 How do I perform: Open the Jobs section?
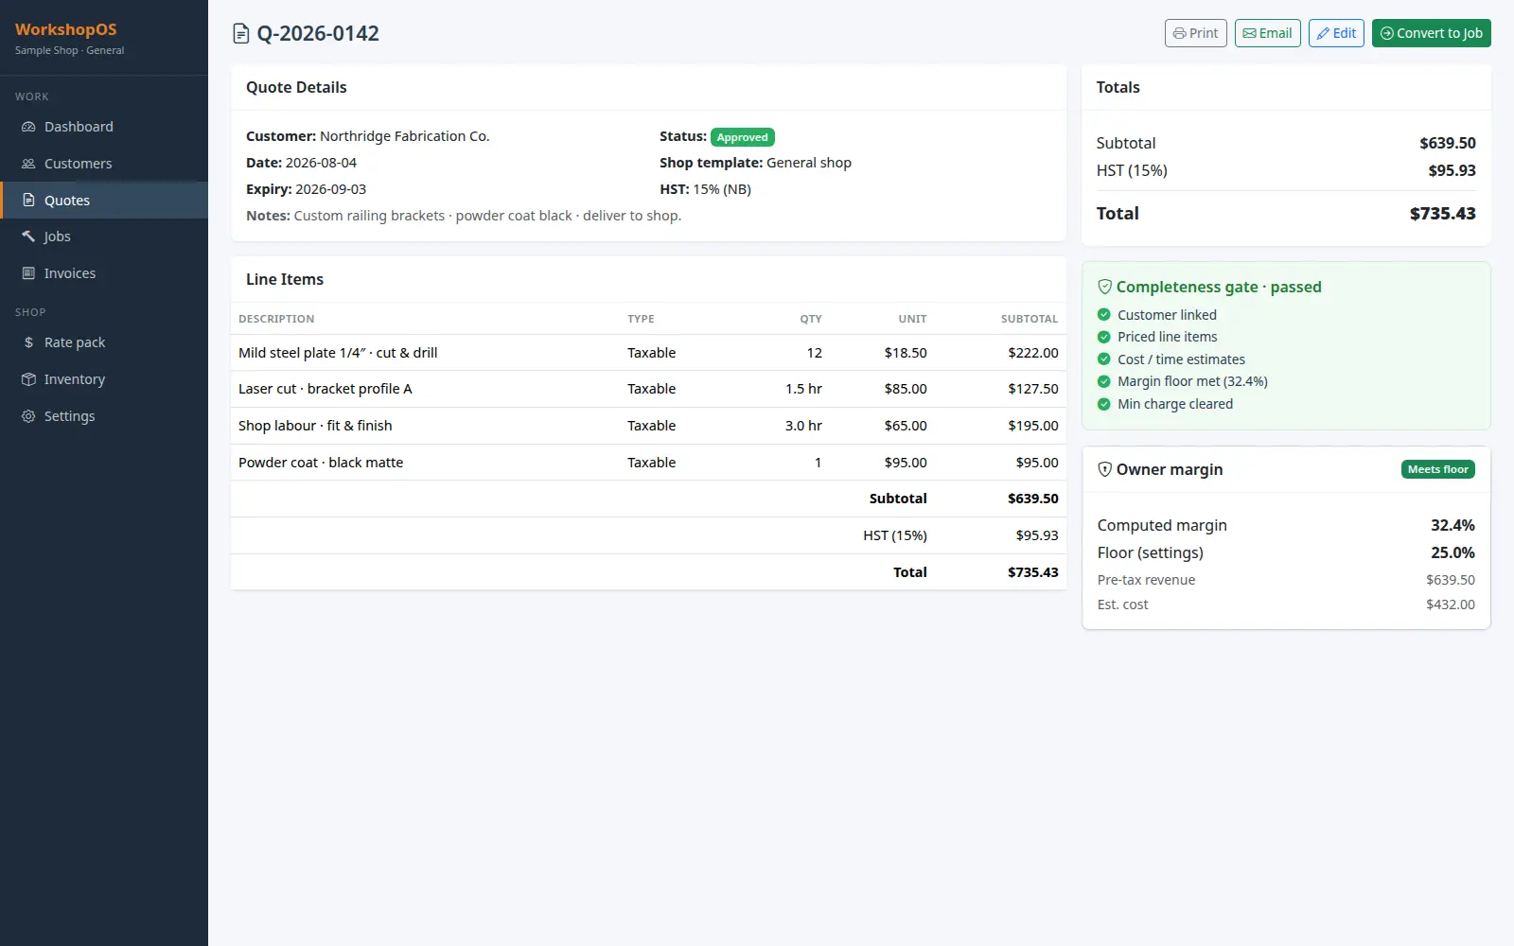(x=104, y=236)
